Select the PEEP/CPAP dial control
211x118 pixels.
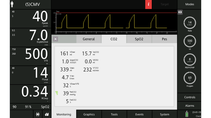tap(190, 60)
